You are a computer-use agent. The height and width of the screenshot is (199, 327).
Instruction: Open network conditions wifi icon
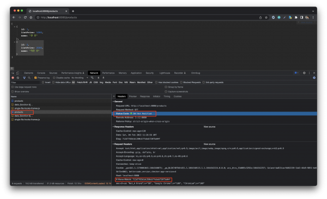click(92, 78)
